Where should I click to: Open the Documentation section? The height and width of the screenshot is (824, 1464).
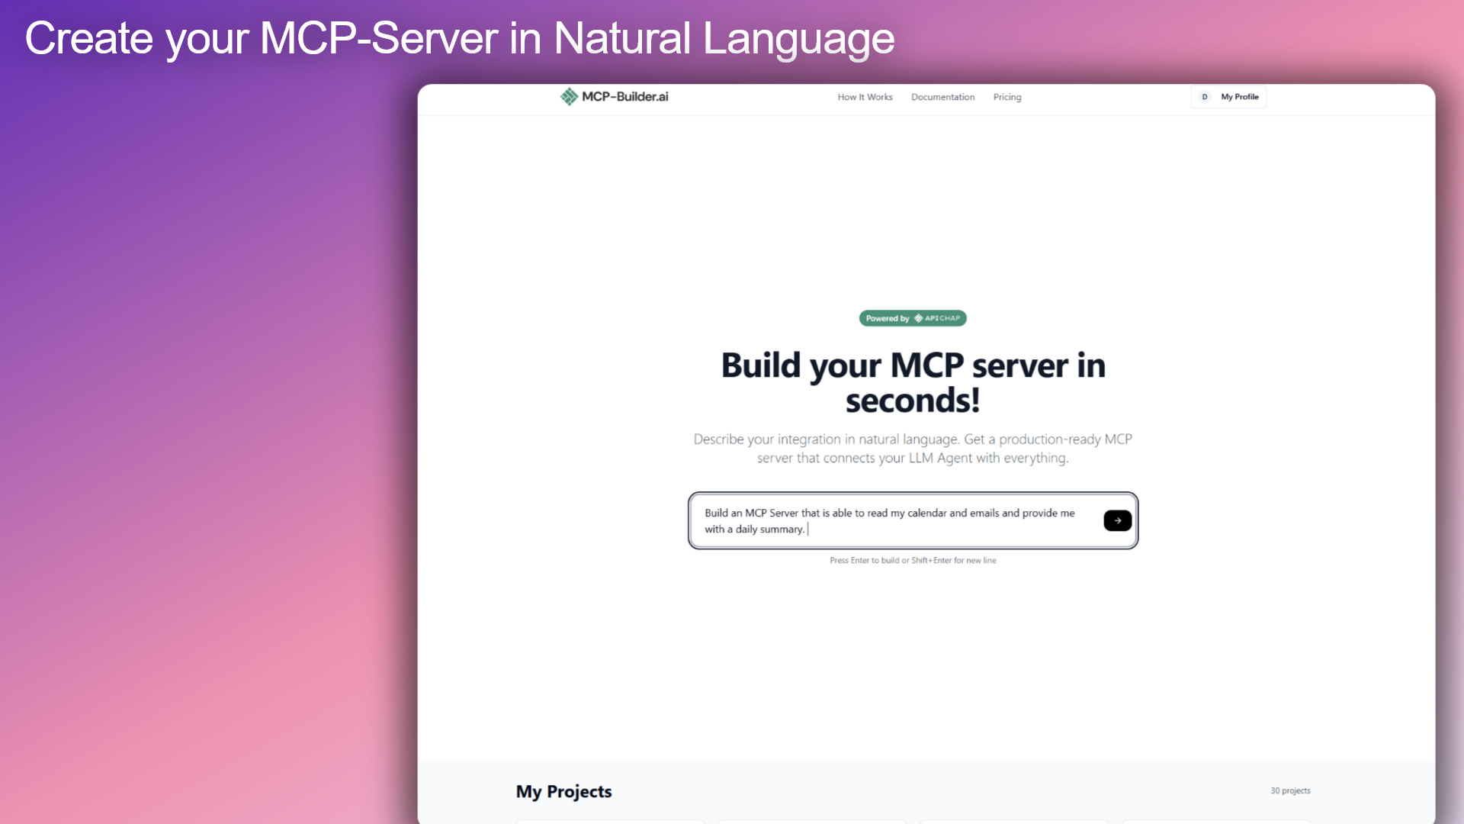coord(942,97)
